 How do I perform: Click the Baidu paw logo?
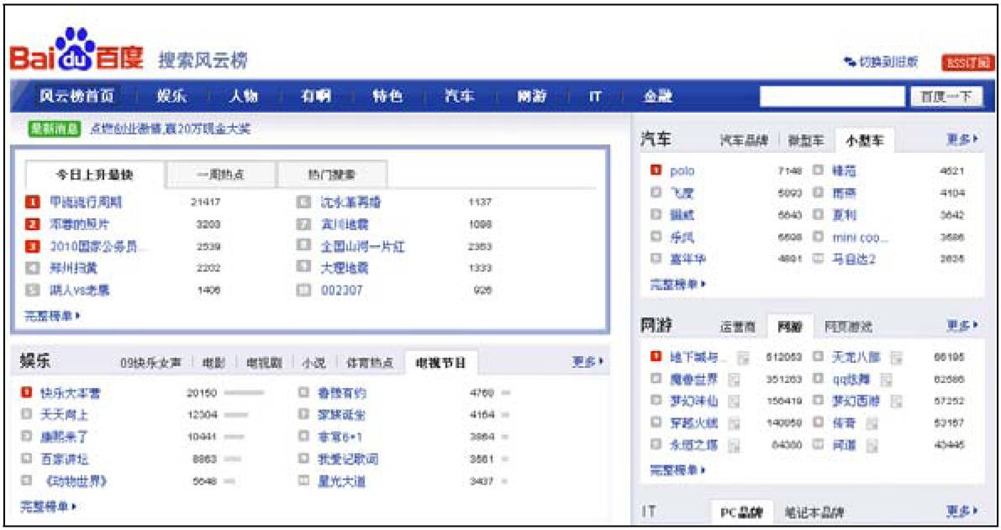point(76,49)
